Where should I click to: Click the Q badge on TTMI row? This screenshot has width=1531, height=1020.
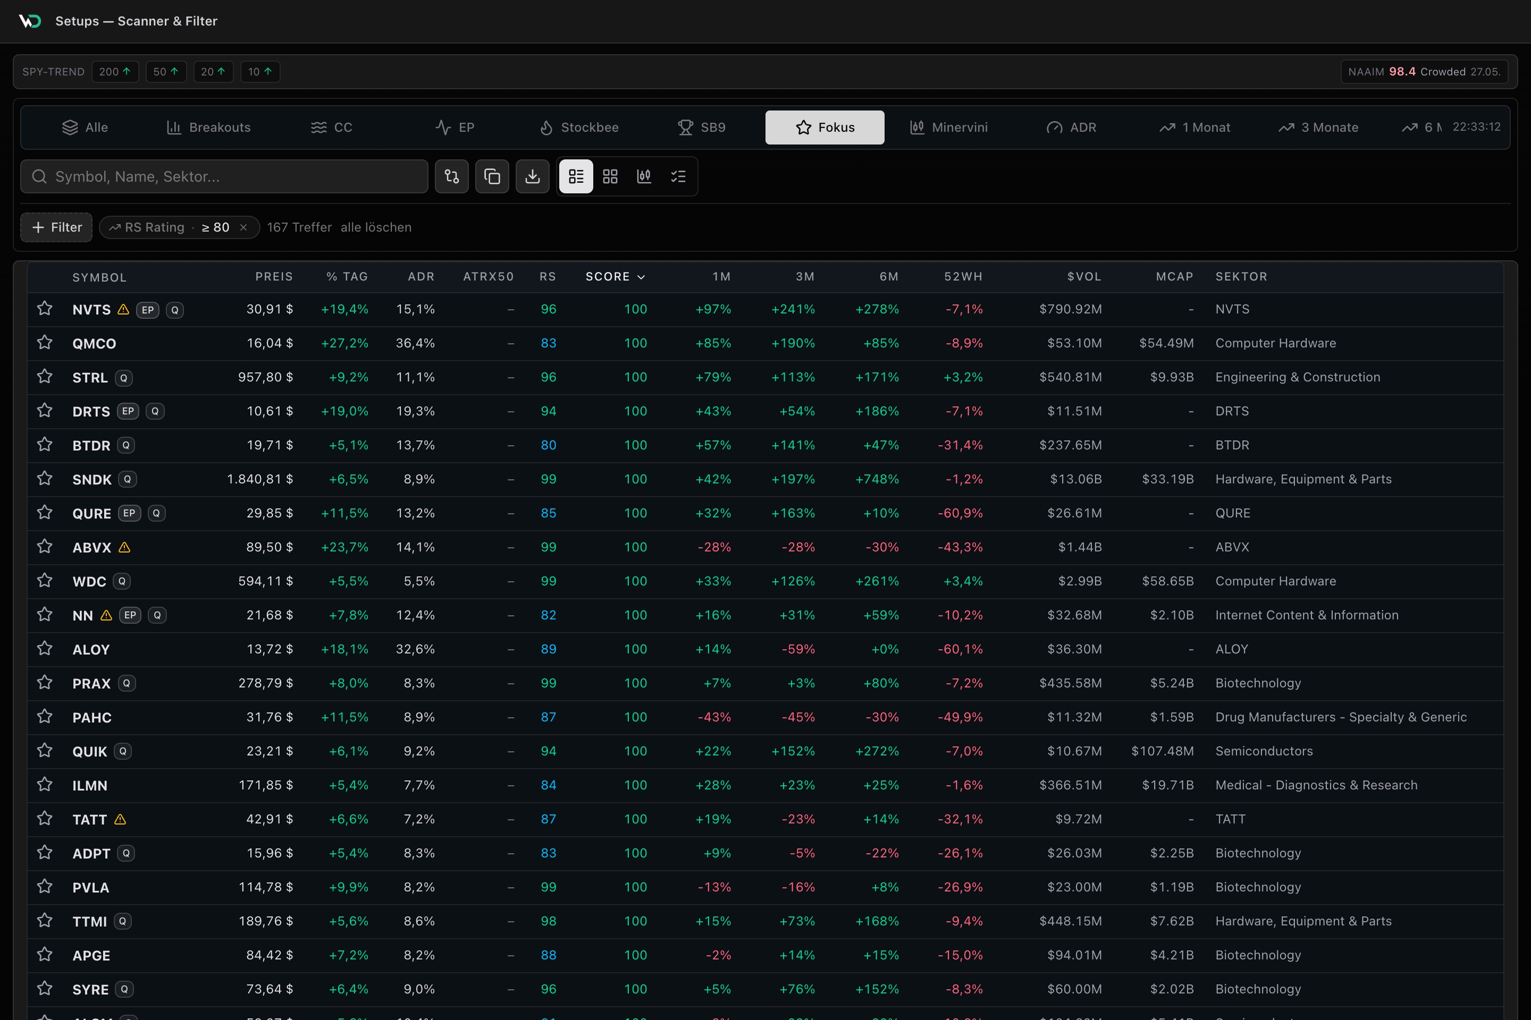pyautogui.click(x=123, y=921)
